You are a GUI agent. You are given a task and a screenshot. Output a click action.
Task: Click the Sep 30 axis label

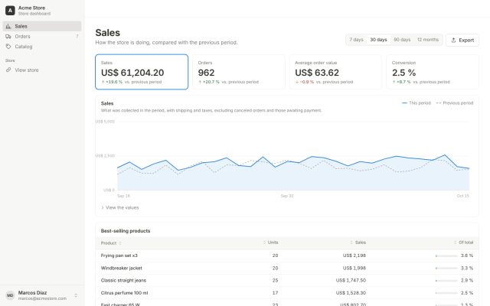287,196
